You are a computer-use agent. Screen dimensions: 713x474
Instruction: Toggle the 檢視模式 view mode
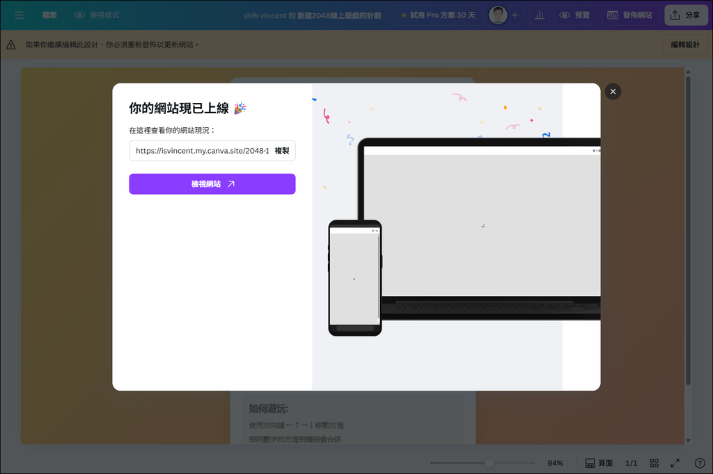tap(97, 15)
